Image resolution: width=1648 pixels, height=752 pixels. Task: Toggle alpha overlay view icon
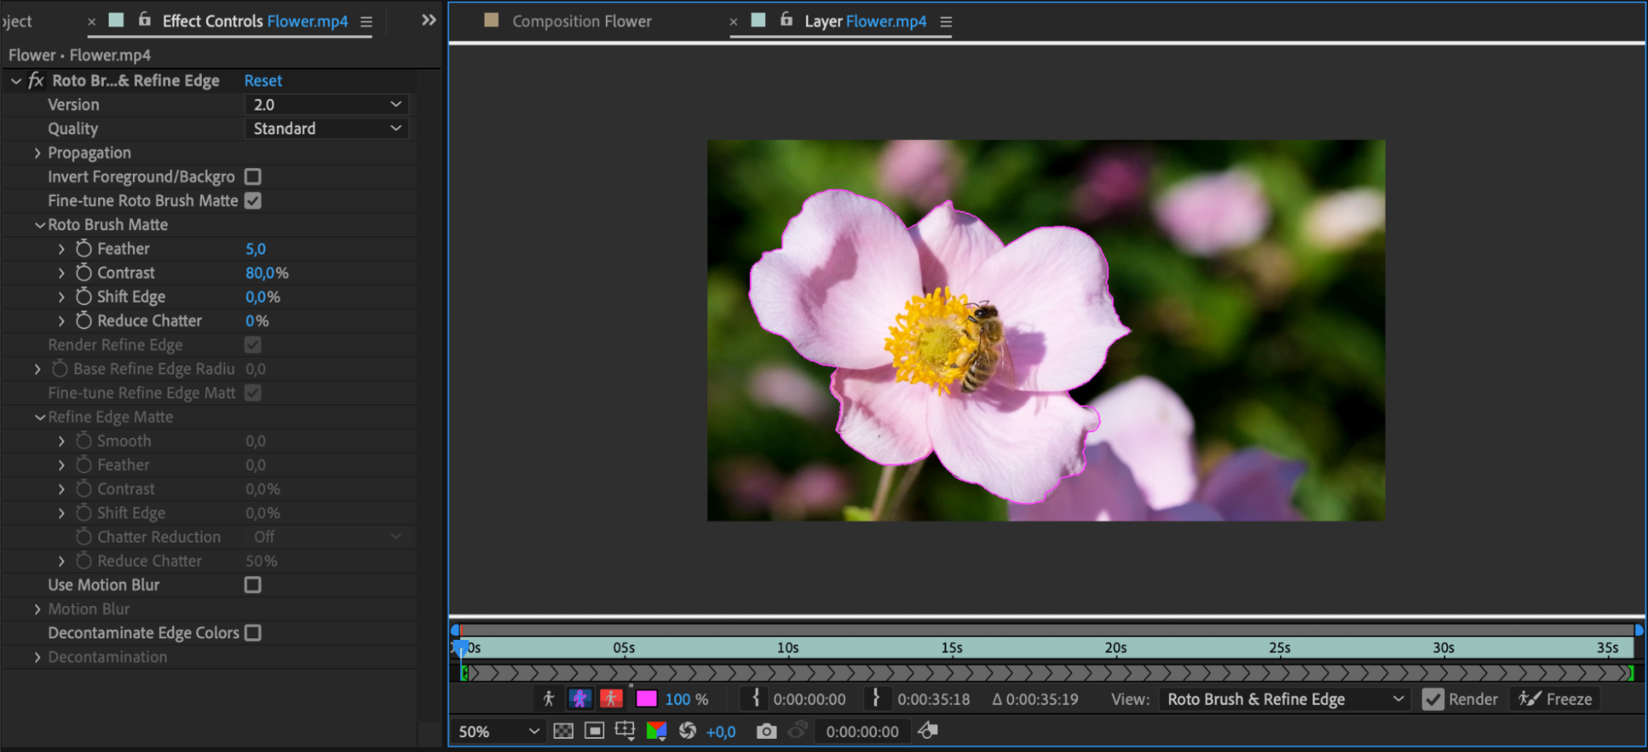pos(611,699)
